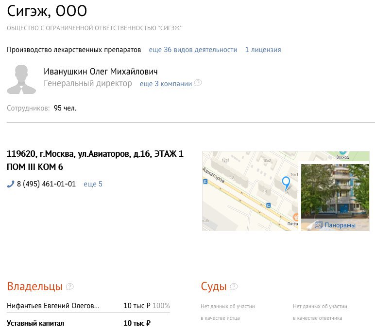Click the building street photo thumbnail

coord(335,191)
